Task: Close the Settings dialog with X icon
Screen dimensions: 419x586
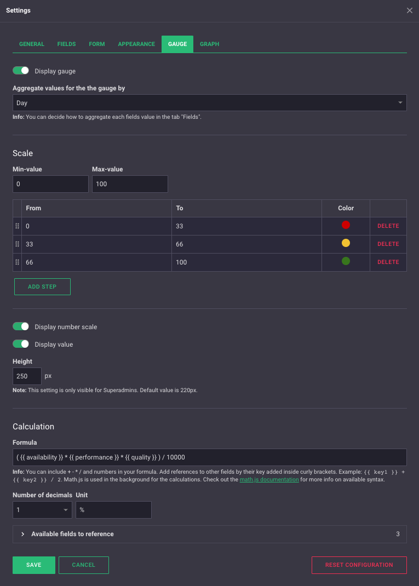Action: tap(409, 10)
